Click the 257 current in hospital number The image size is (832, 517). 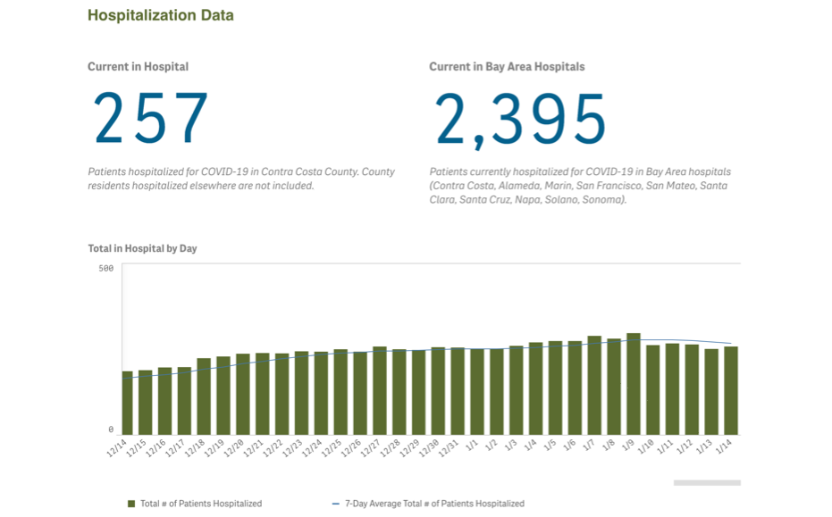click(x=151, y=119)
